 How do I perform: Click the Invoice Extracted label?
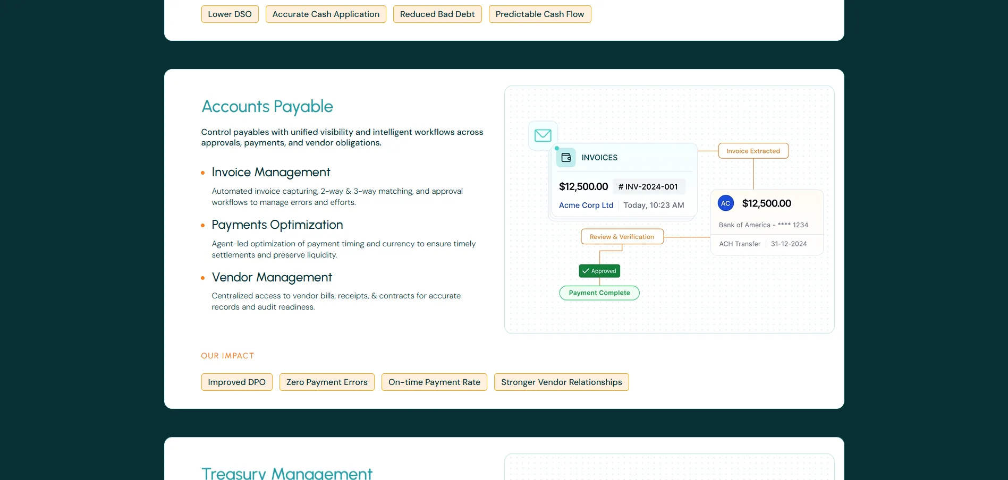tap(753, 151)
